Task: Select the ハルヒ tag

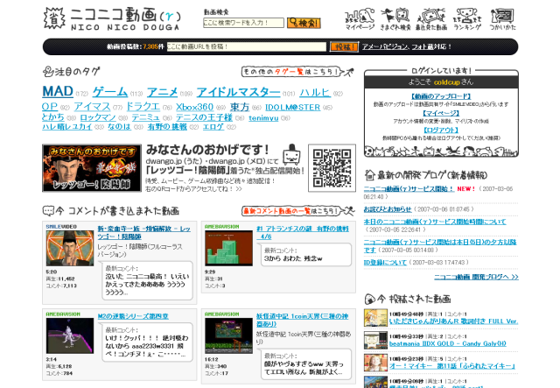Action: point(315,93)
